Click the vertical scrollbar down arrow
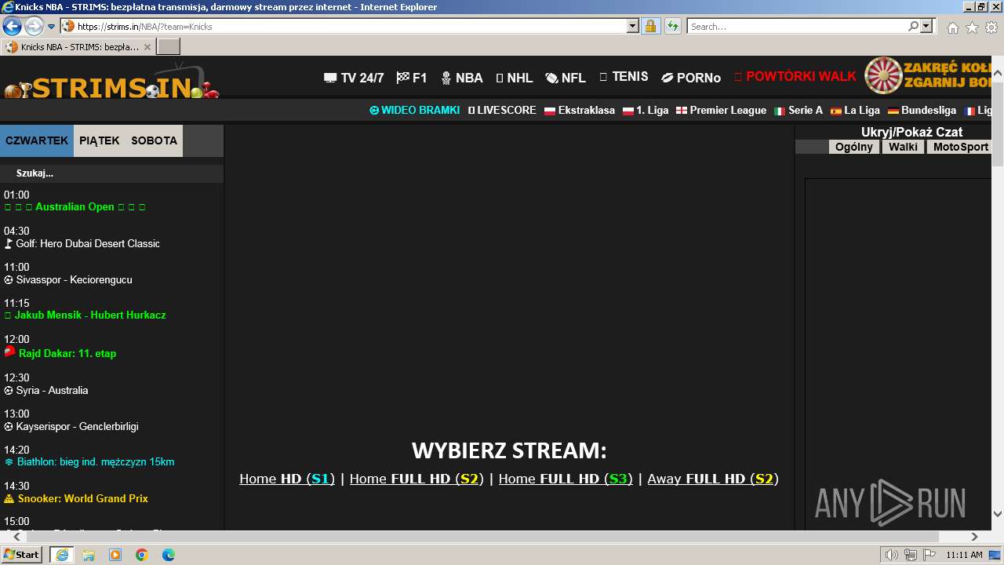The height and width of the screenshot is (565, 1004). coord(998,514)
